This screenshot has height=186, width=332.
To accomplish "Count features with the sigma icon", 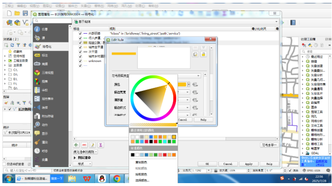I will point(101,145).
